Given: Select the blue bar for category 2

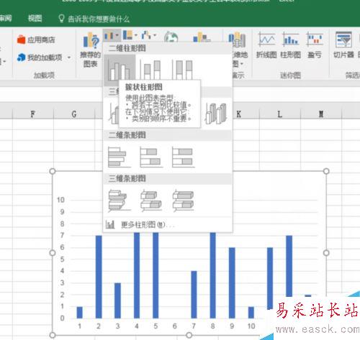Looking at the screenshot, I should tap(99, 277).
